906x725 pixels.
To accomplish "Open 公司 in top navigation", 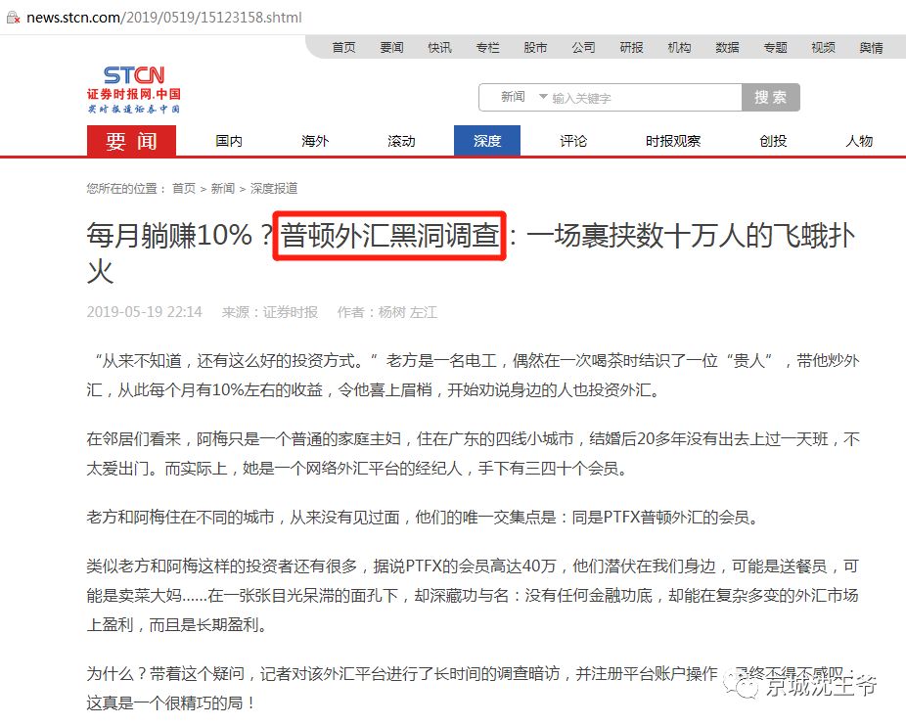I will (583, 47).
